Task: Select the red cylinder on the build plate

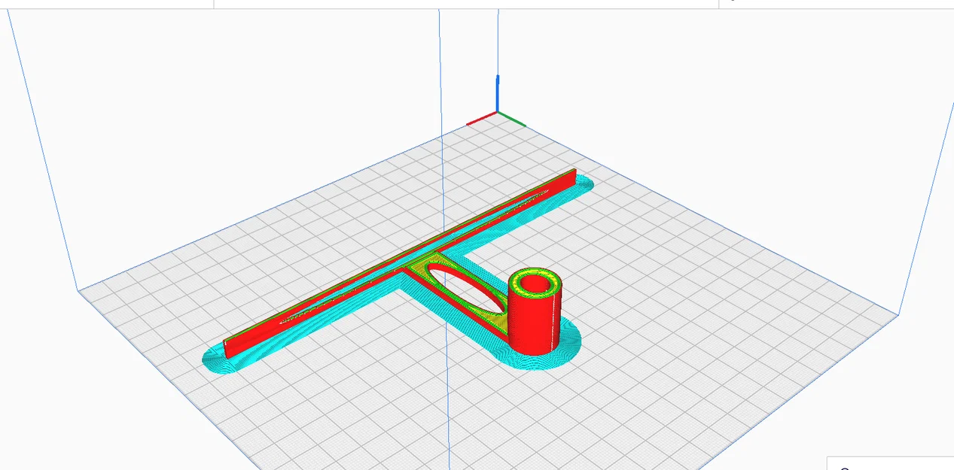Action: coord(535,312)
